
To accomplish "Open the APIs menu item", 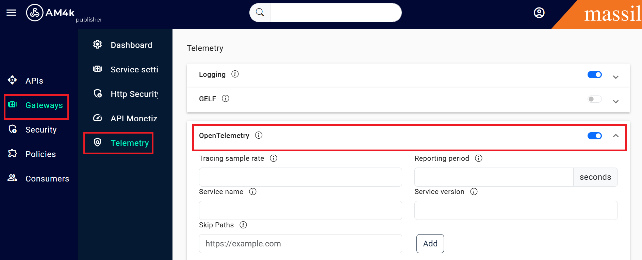I will coord(34,81).
